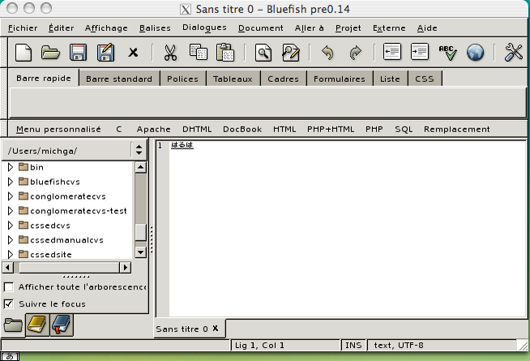The width and height of the screenshot is (530, 361).
Task: Expand the cssedsite folder
Action: tap(11, 255)
